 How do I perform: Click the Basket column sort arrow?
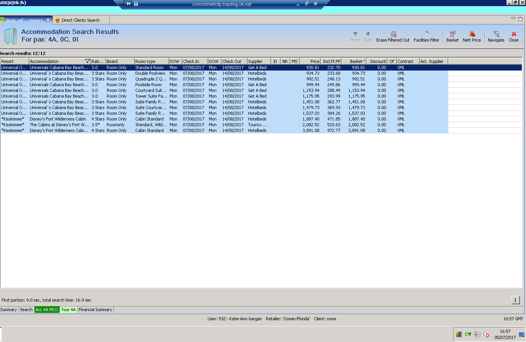pos(364,61)
